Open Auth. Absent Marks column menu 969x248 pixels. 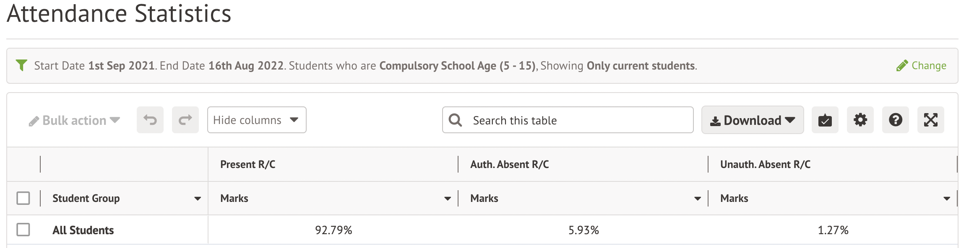698,199
